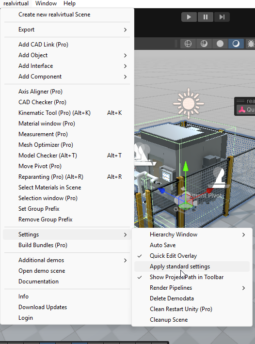Open the Info entry
This screenshot has height=344, width=255.
(67, 297)
